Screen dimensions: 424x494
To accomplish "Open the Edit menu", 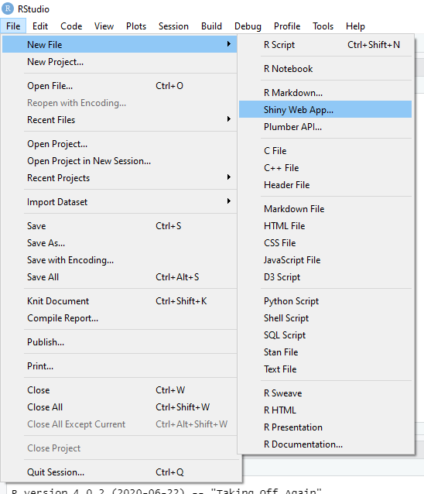I will [40, 26].
